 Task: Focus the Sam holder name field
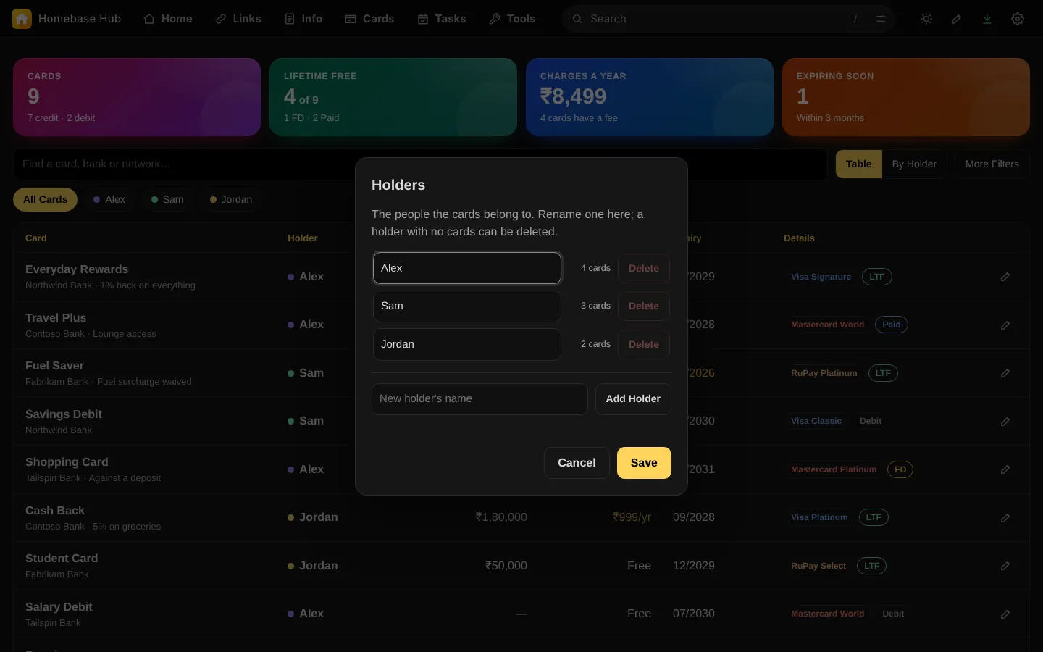tap(467, 306)
